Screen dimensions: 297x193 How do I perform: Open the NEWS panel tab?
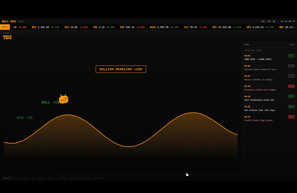(x=247, y=45)
